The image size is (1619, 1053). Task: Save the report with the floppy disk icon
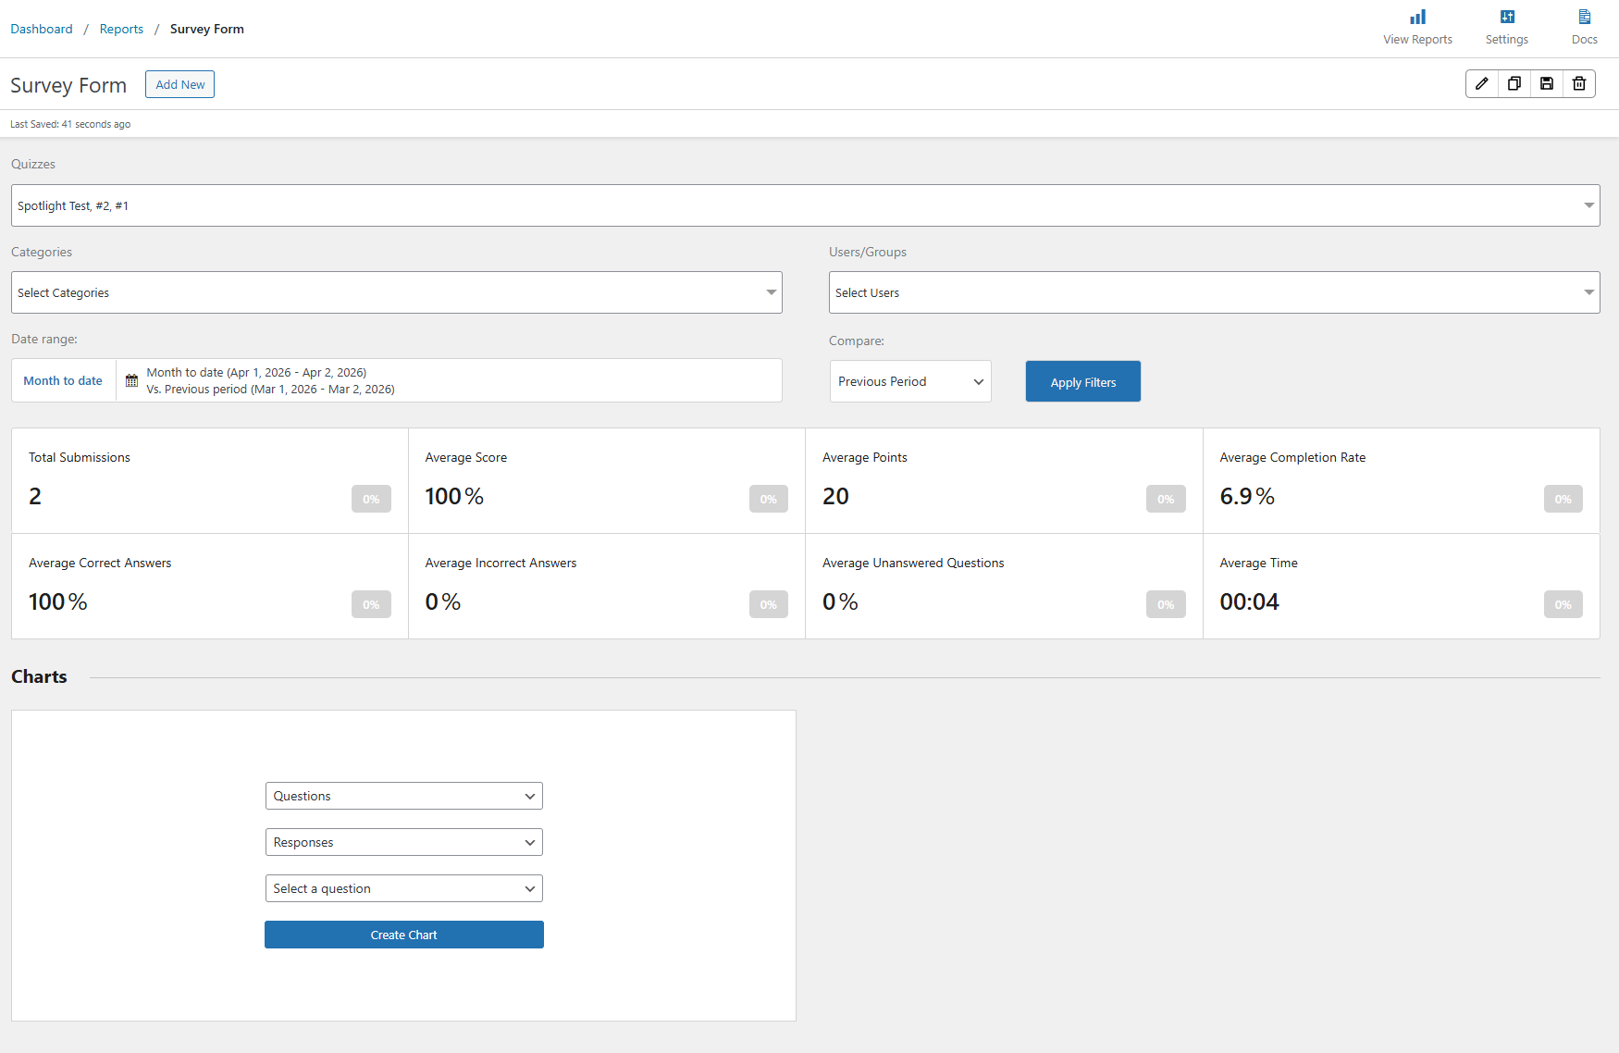point(1546,83)
